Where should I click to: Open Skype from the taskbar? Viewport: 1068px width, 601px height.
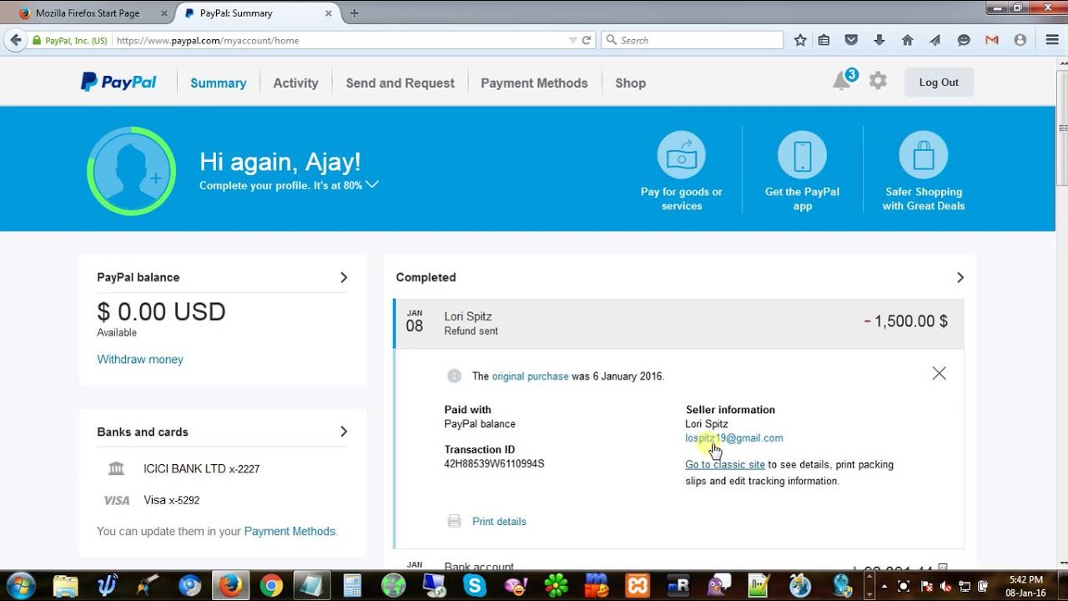pyautogui.click(x=475, y=585)
